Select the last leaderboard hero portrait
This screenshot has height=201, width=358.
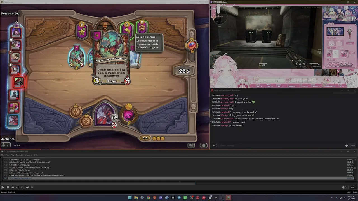[x=14, y=120]
